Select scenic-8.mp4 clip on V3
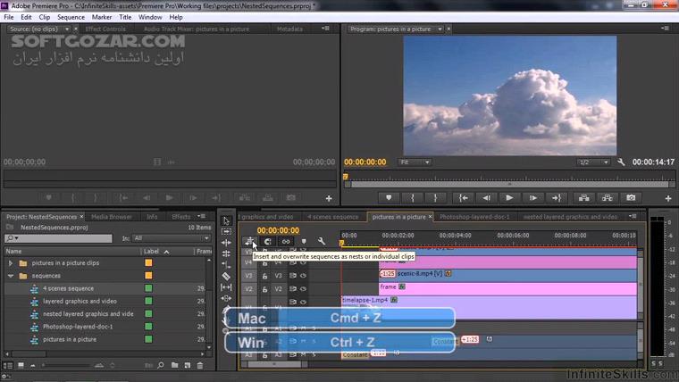This screenshot has height=382, width=679. (x=507, y=274)
